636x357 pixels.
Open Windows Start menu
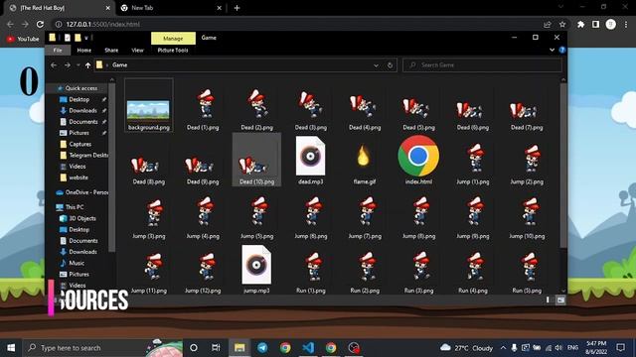coord(11,348)
